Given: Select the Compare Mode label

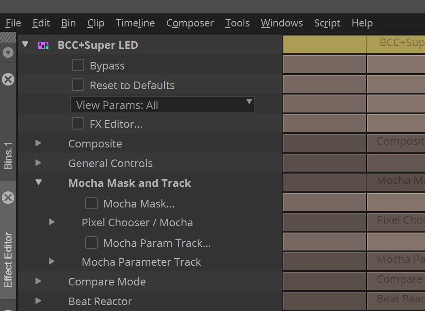Looking at the screenshot, I should click(x=107, y=282).
